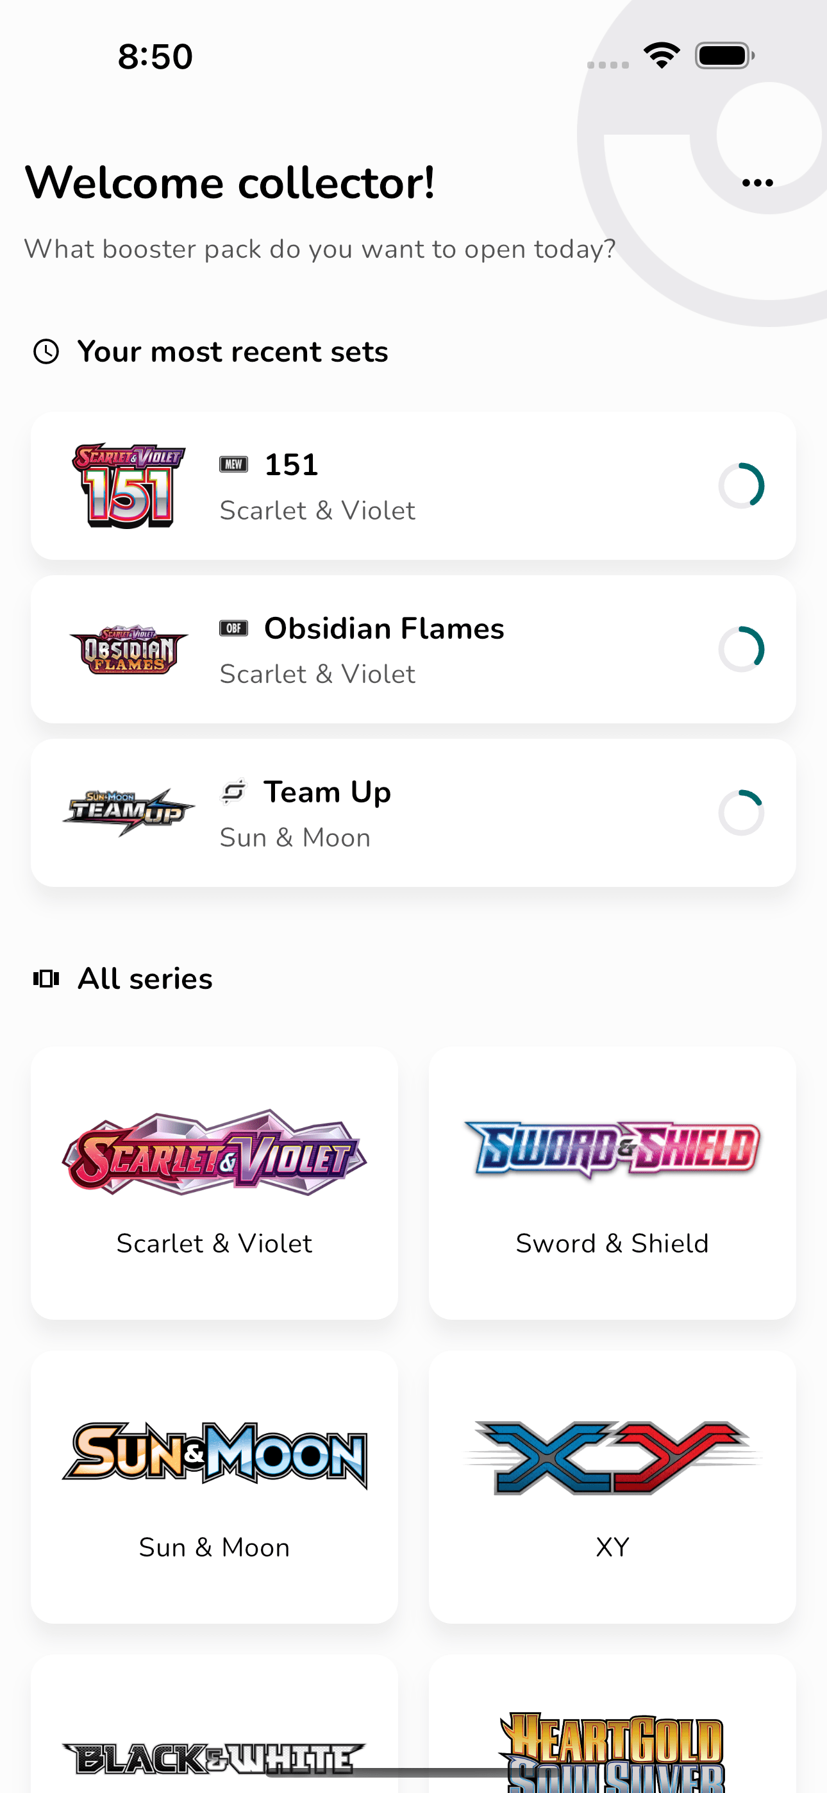The width and height of the screenshot is (827, 1793).
Task: Click the Scarlet & Violet 151 logo
Action: [129, 485]
